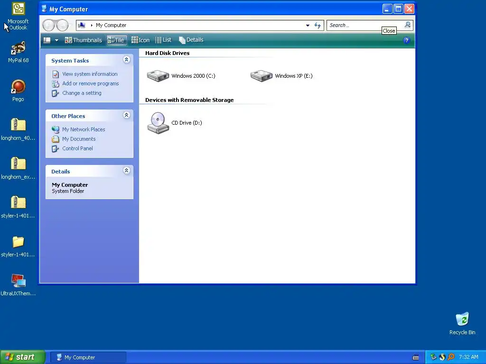Select the UltraUXThem desktop icon
Image resolution: width=486 pixels, height=364 pixels.
(18, 285)
